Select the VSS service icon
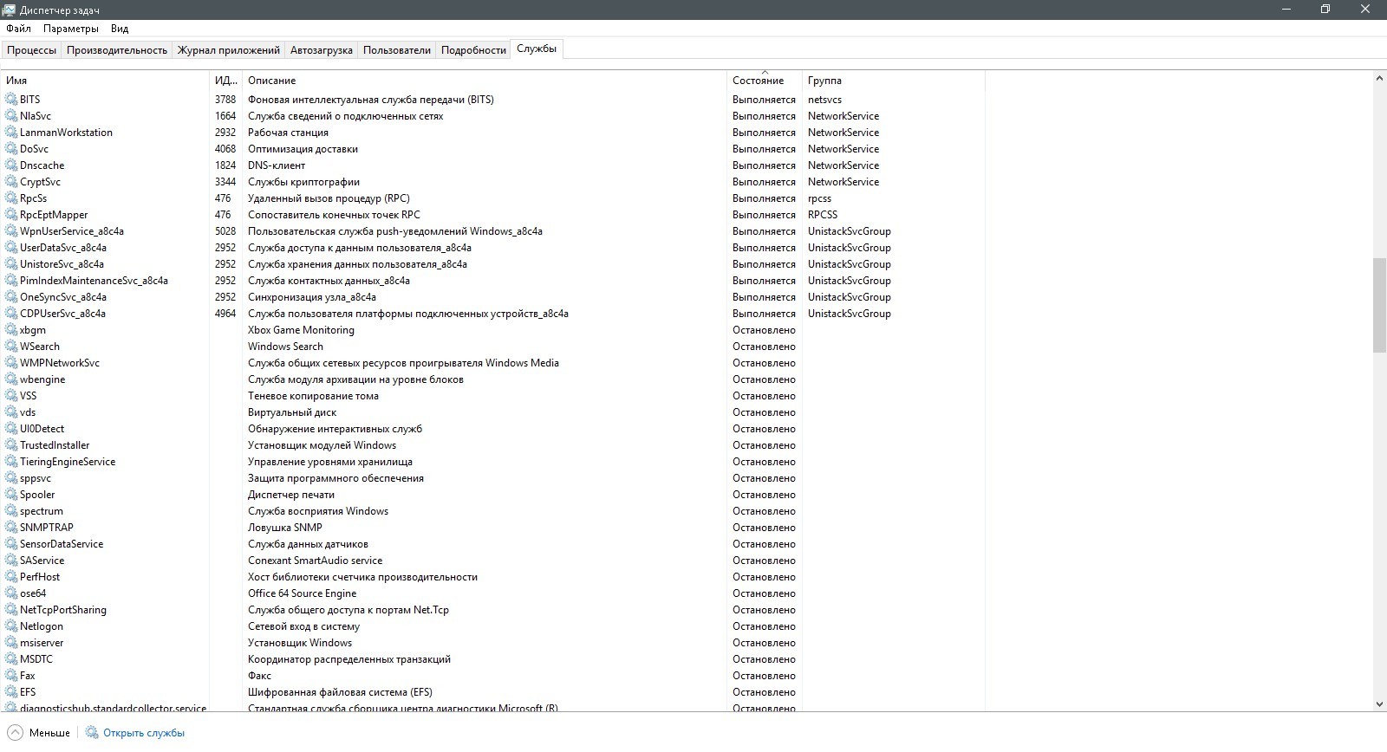The width and height of the screenshot is (1387, 752). 11,396
